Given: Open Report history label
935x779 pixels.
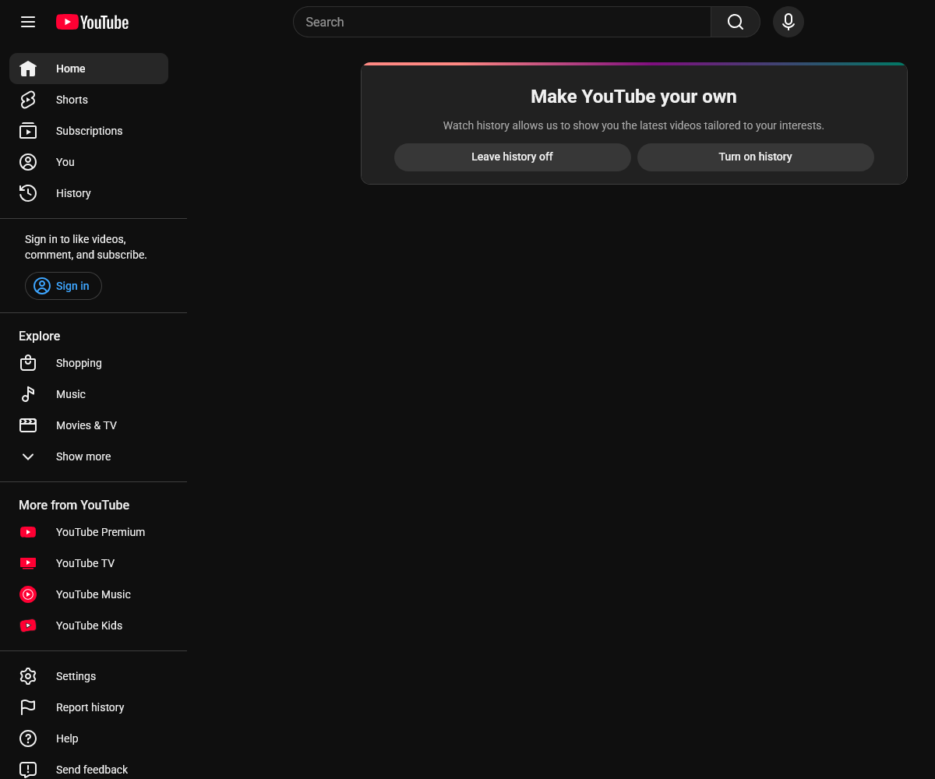Looking at the screenshot, I should 90,707.
